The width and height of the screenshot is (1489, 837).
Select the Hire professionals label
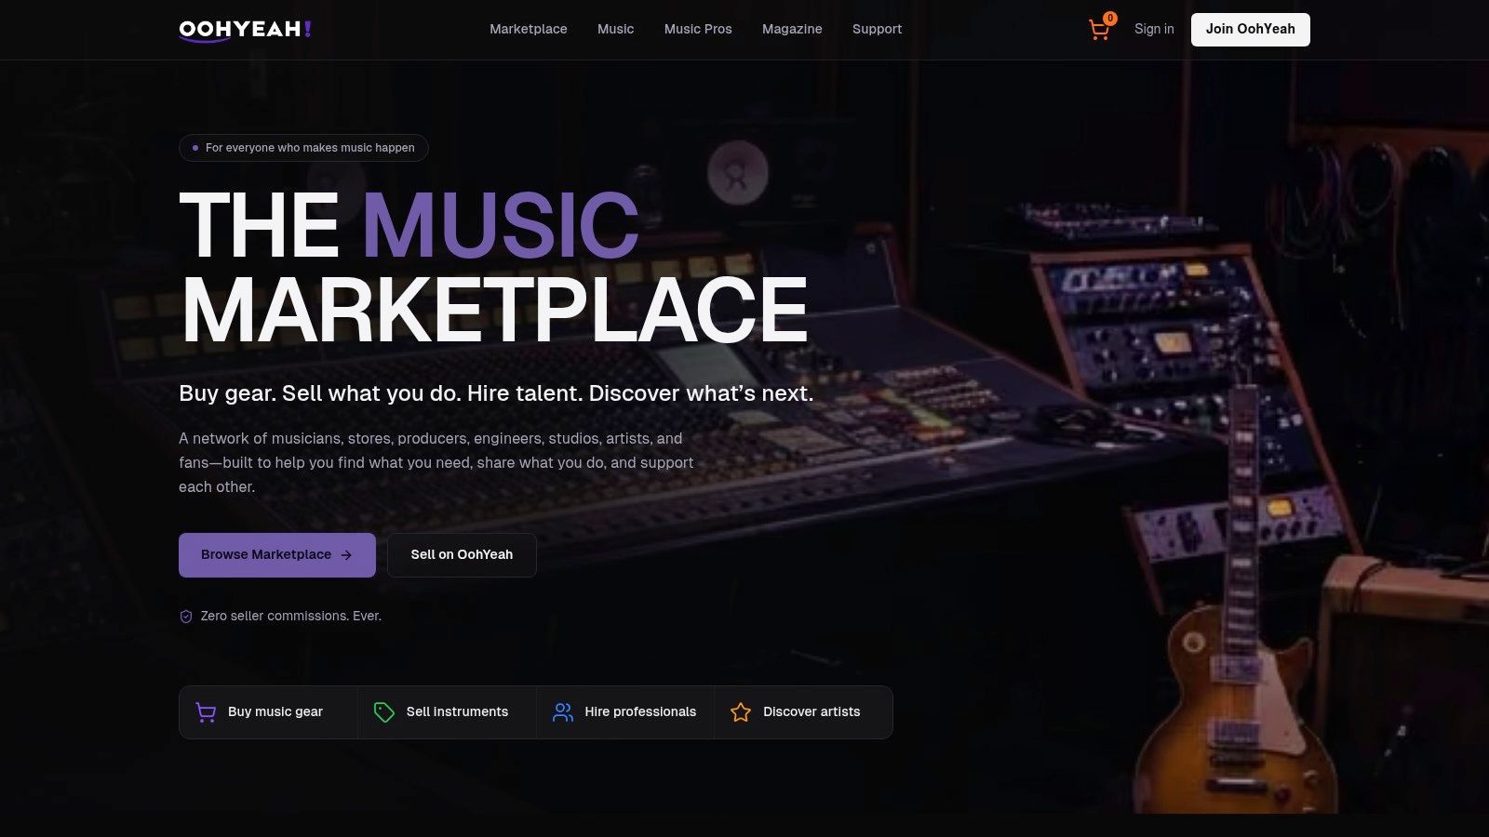point(640,712)
